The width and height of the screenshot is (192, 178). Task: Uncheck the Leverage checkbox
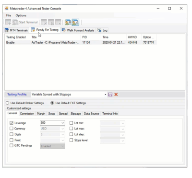click(12, 123)
